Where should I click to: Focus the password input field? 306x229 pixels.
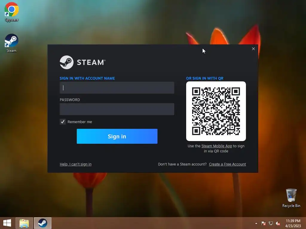(x=117, y=109)
